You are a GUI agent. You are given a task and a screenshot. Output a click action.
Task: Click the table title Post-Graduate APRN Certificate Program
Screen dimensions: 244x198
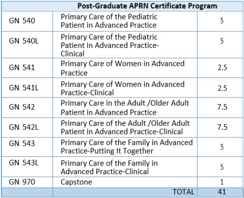coord(147,6)
